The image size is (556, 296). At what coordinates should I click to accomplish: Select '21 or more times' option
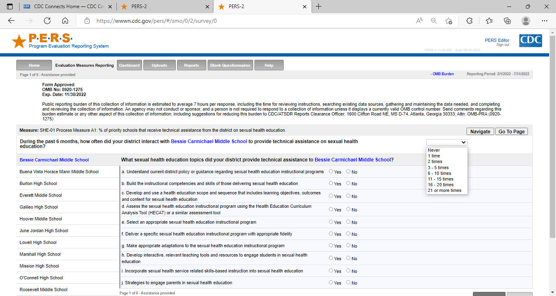coord(444,190)
